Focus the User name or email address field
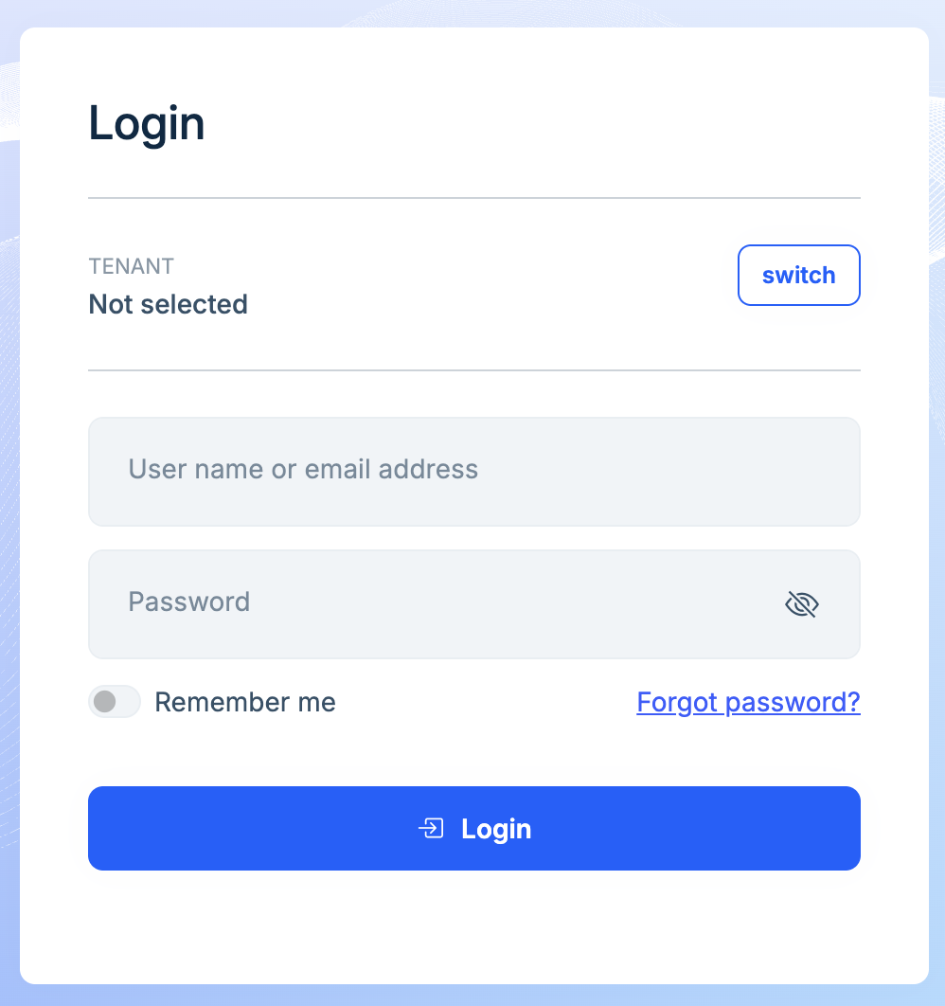The width and height of the screenshot is (945, 1006). point(473,471)
